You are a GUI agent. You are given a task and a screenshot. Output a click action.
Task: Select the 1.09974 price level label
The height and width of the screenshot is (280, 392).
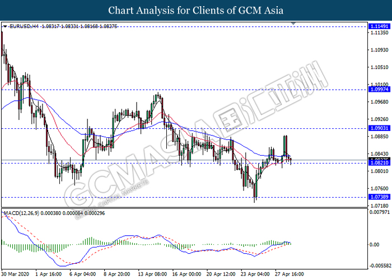[x=379, y=89]
